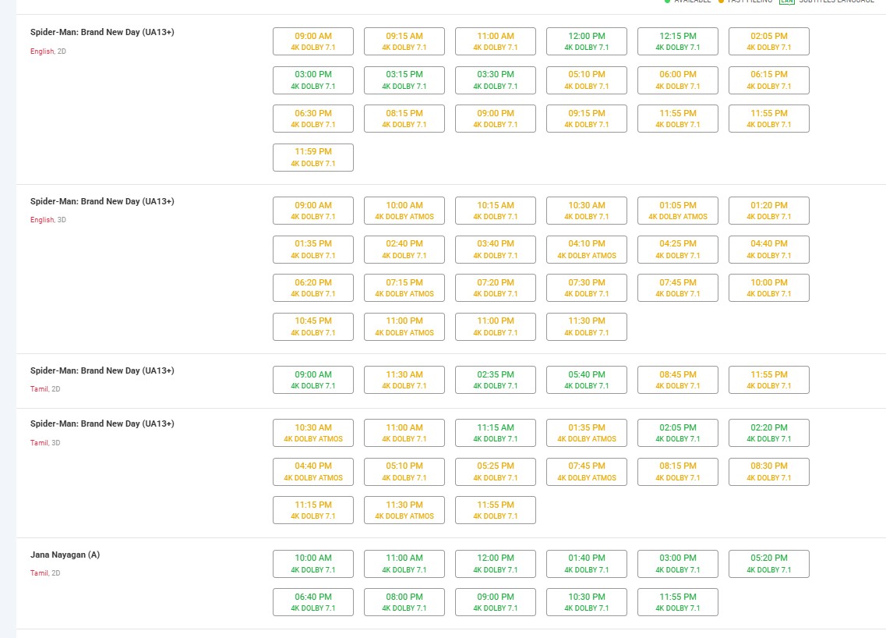Pick 08:30 PM Spider-Man Tamil 3D show
Image resolution: width=886 pixels, height=638 pixels.
[768, 472]
